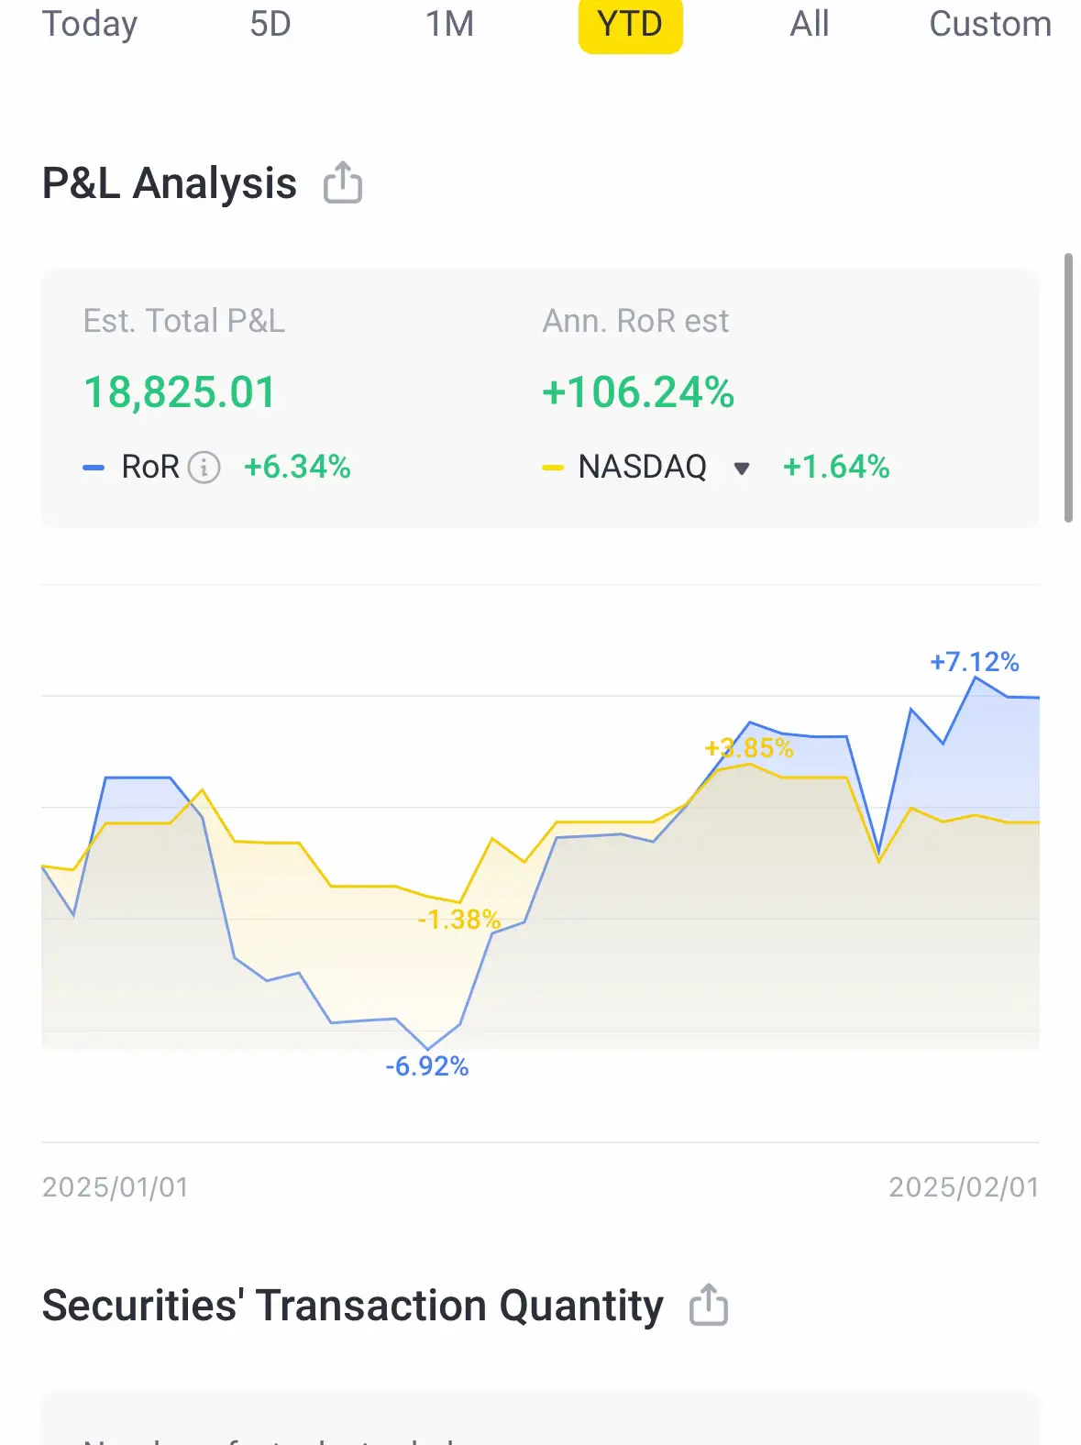Expand the NASDAQ benchmark dropdown arrow
This screenshot has width=1081, height=1445.
tap(742, 469)
